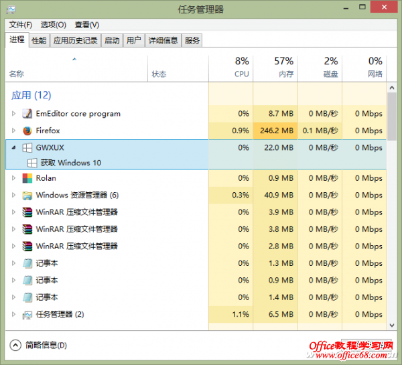Click the 记事本 icon with 1.3 MB memory
Image resolution: width=402 pixels, height=365 pixels.
[27, 263]
